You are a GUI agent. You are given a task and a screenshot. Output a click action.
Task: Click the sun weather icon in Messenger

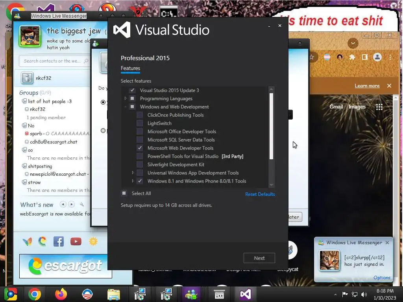click(93, 241)
